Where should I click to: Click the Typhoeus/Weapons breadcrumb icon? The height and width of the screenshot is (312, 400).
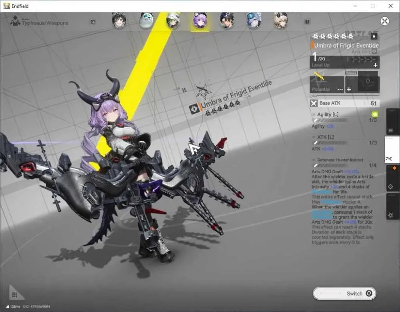point(15,21)
